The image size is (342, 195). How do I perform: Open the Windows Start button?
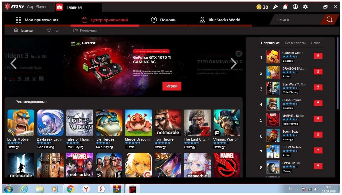[9, 189]
